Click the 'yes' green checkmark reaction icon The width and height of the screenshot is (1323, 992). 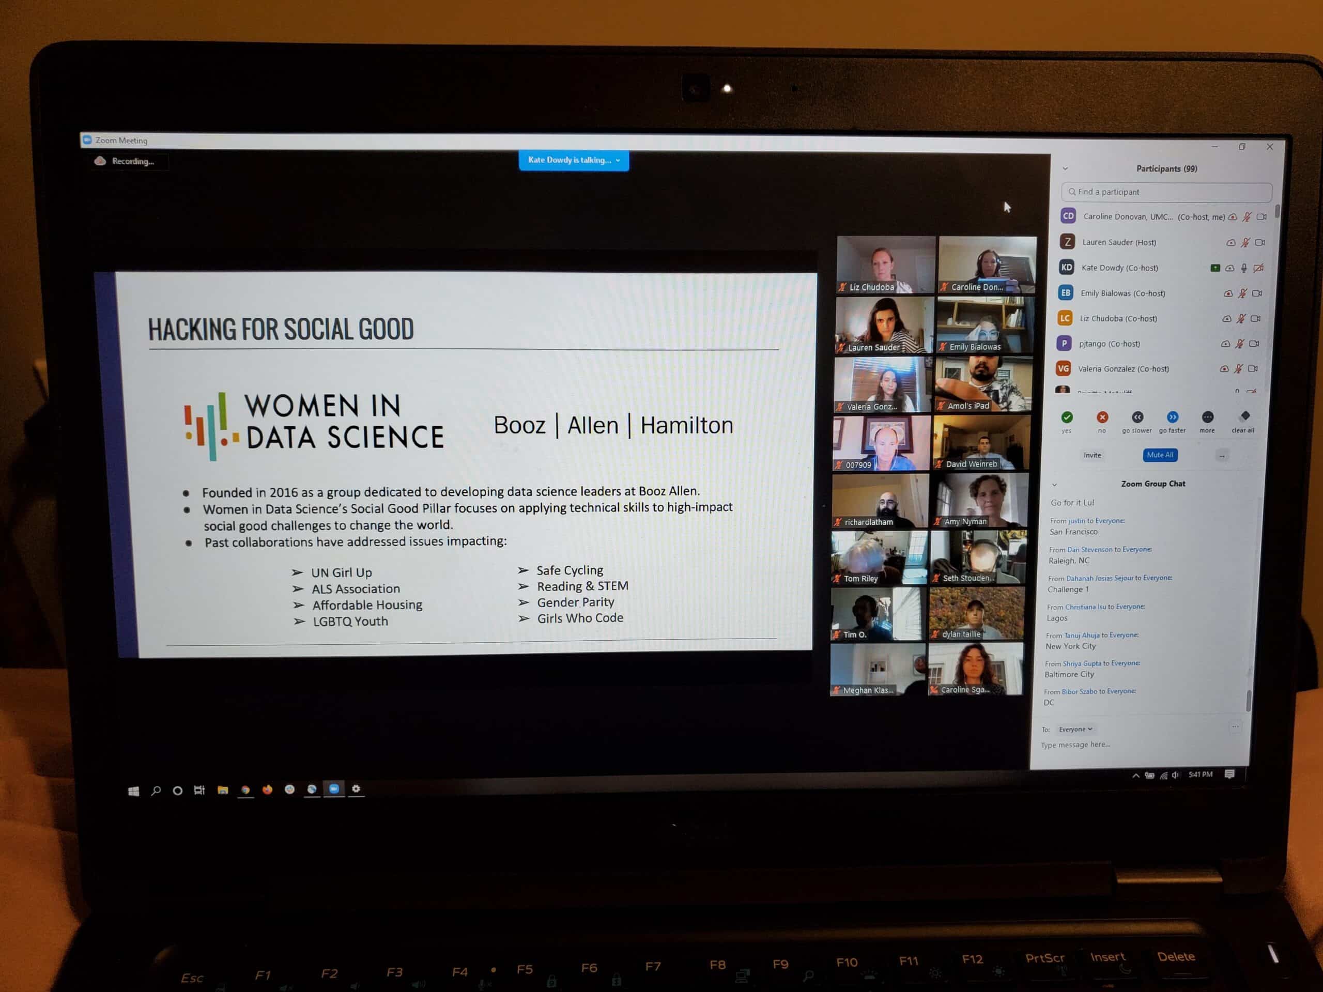[1067, 417]
